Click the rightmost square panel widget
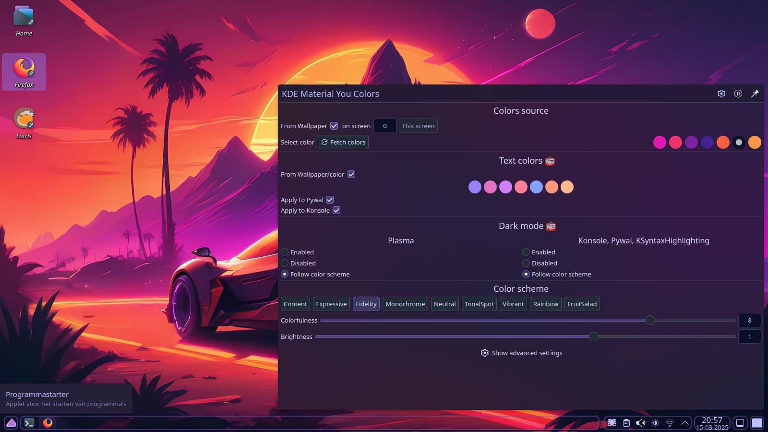The width and height of the screenshot is (768, 432). tap(757, 423)
